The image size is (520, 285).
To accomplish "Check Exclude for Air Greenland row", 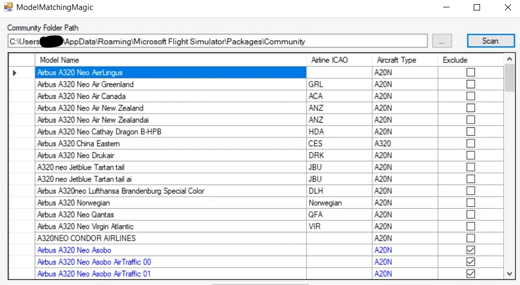I will click(x=471, y=84).
